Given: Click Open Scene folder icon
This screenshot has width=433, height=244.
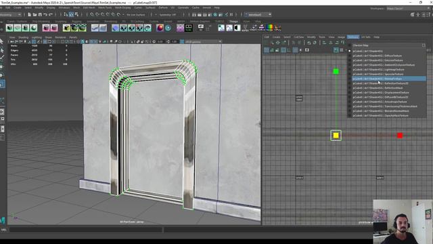Looking at the screenshot, I should pyautogui.click(x=35, y=14).
